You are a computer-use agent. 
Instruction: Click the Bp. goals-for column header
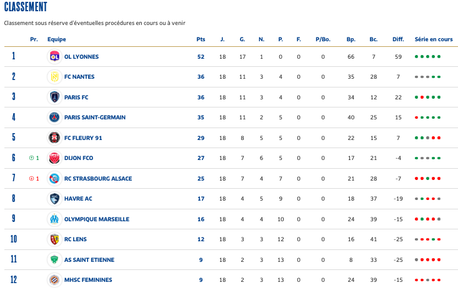(x=351, y=39)
